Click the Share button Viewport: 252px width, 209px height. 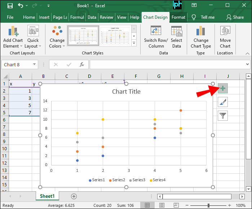tap(235, 17)
